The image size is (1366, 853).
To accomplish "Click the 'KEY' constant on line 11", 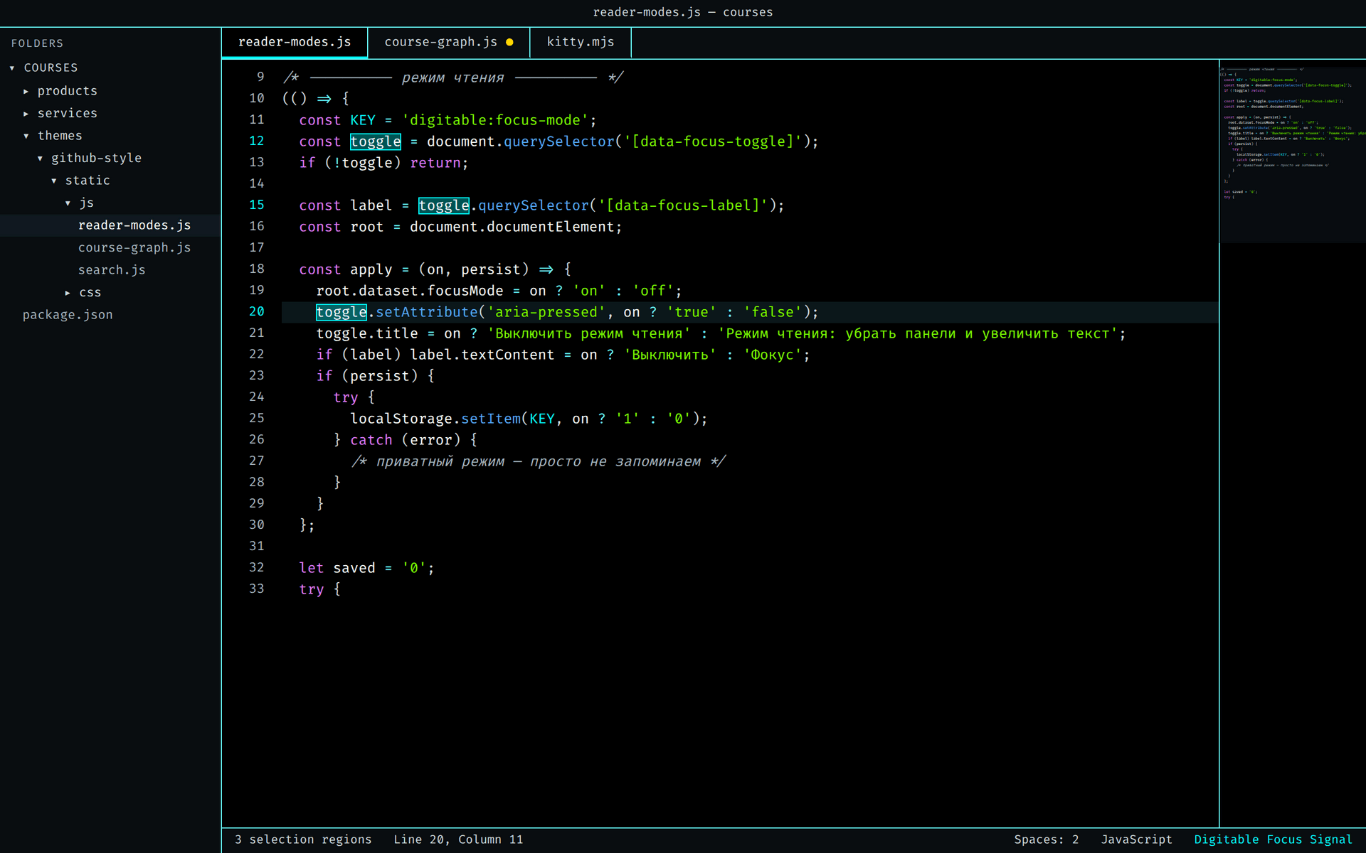I will coord(363,120).
